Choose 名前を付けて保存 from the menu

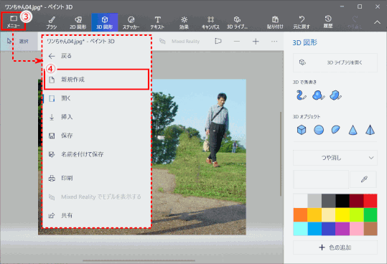tap(96, 154)
